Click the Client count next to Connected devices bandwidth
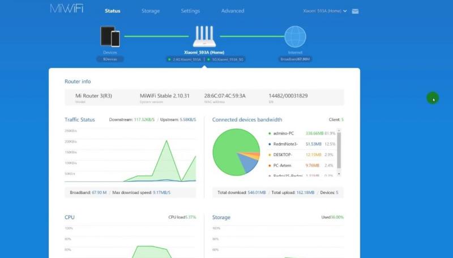The width and height of the screenshot is (453, 258). pyautogui.click(x=336, y=119)
